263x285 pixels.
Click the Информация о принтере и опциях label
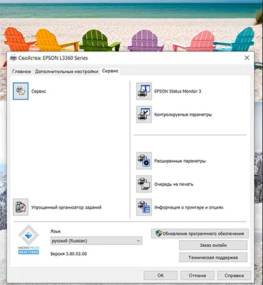coord(189,207)
